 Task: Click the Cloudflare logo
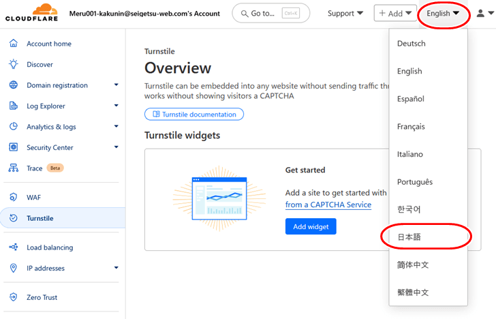click(x=31, y=13)
